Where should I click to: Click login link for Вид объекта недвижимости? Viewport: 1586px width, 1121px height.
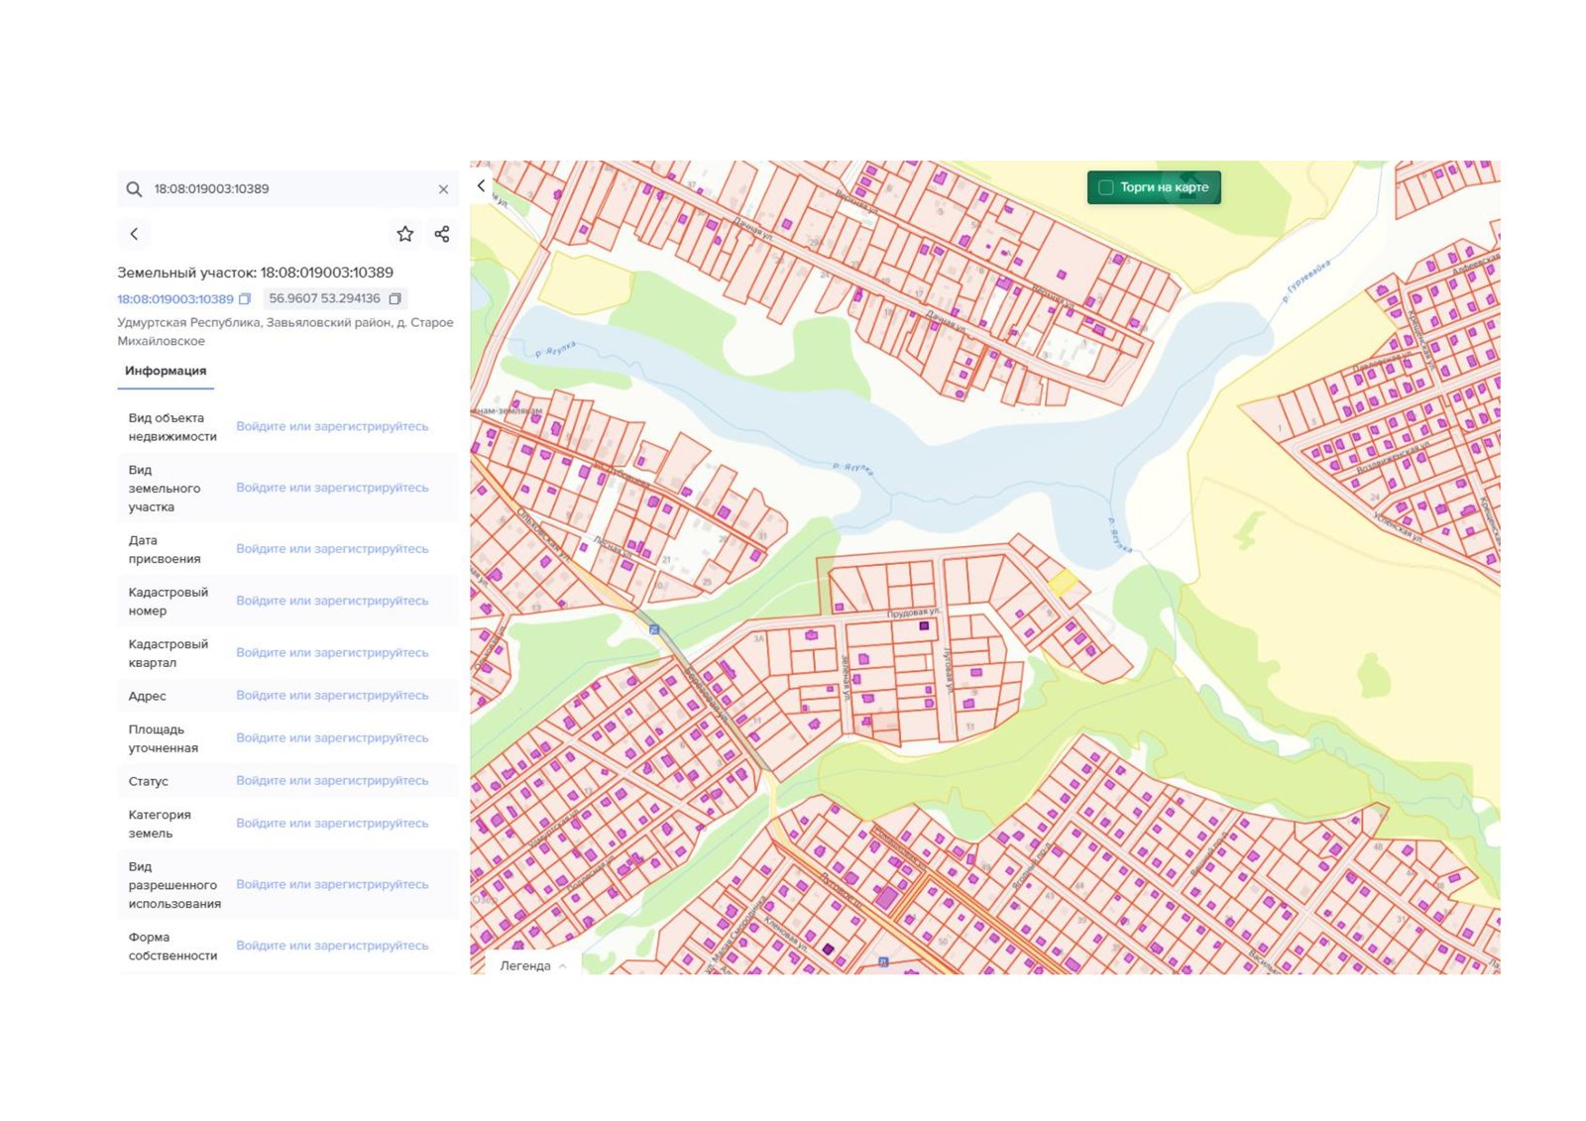pos(332,426)
